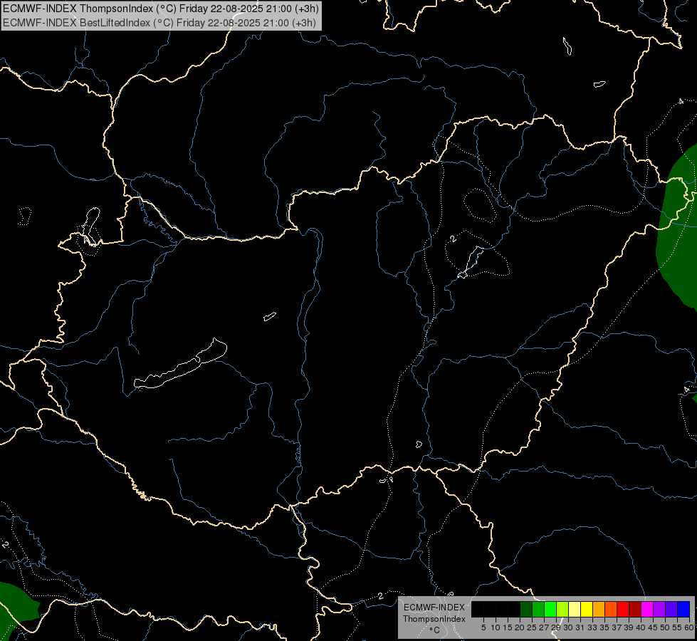Viewport: 697px width, 641px height.
Task: Click the legend tick value '40'
Action: (641, 627)
